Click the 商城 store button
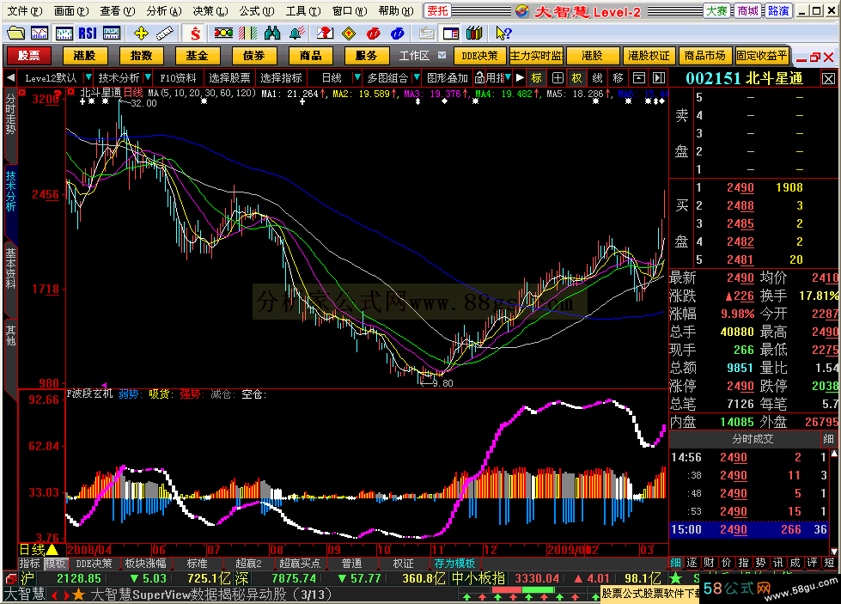 (x=748, y=10)
